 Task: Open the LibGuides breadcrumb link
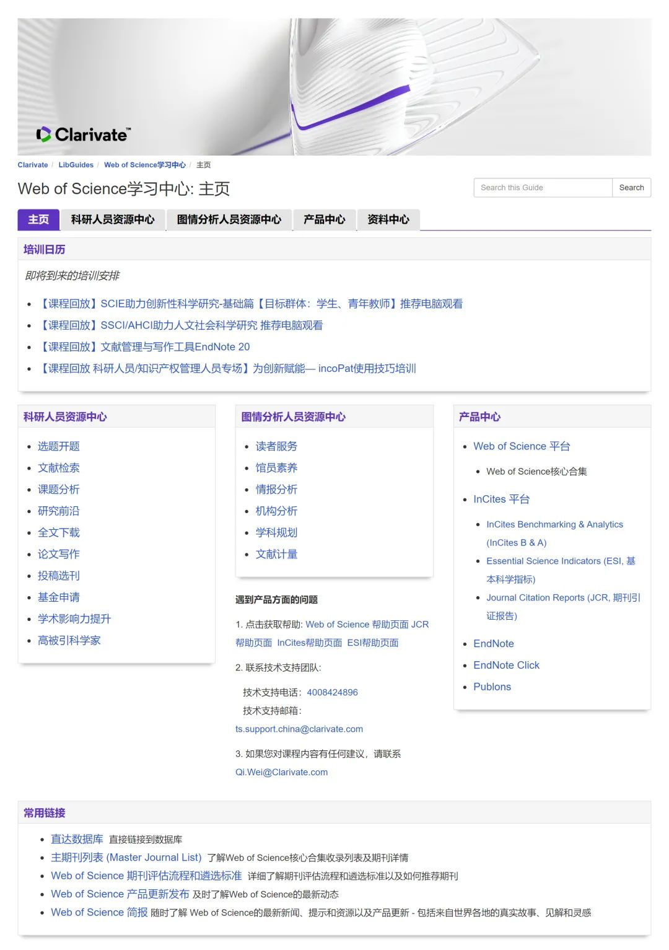tap(76, 165)
